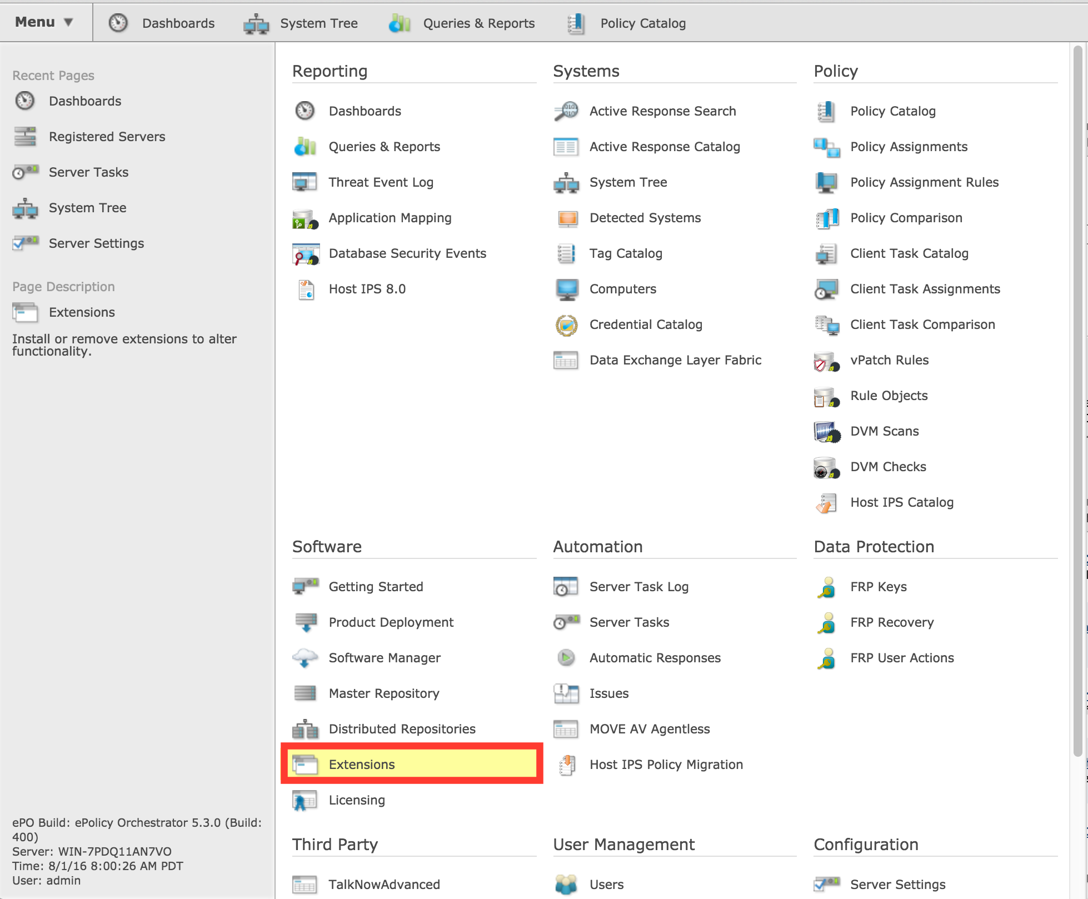This screenshot has width=1088, height=899.
Task: Open FRP Keys icon
Action: click(827, 587)
